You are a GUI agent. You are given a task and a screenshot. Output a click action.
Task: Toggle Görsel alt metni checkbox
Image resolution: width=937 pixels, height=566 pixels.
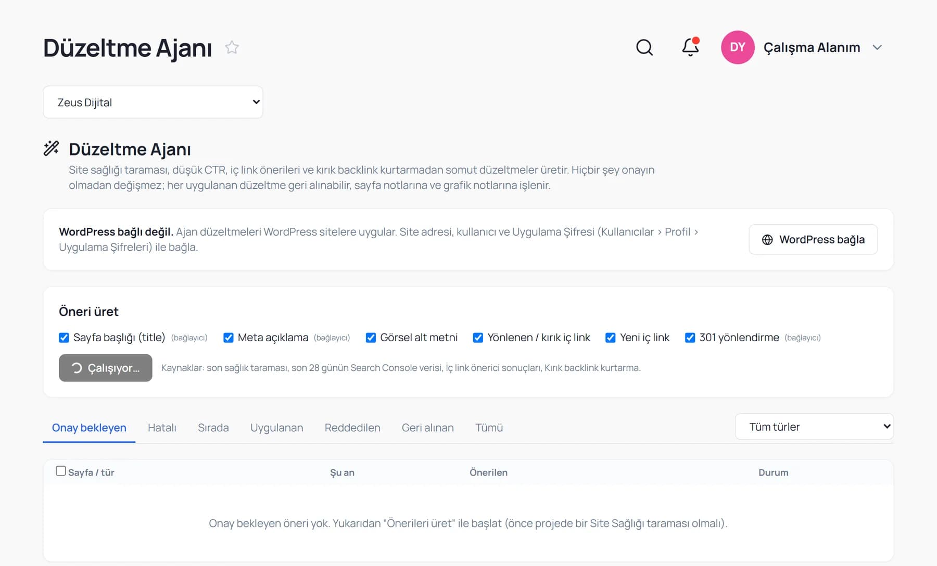tap(371, 338)
